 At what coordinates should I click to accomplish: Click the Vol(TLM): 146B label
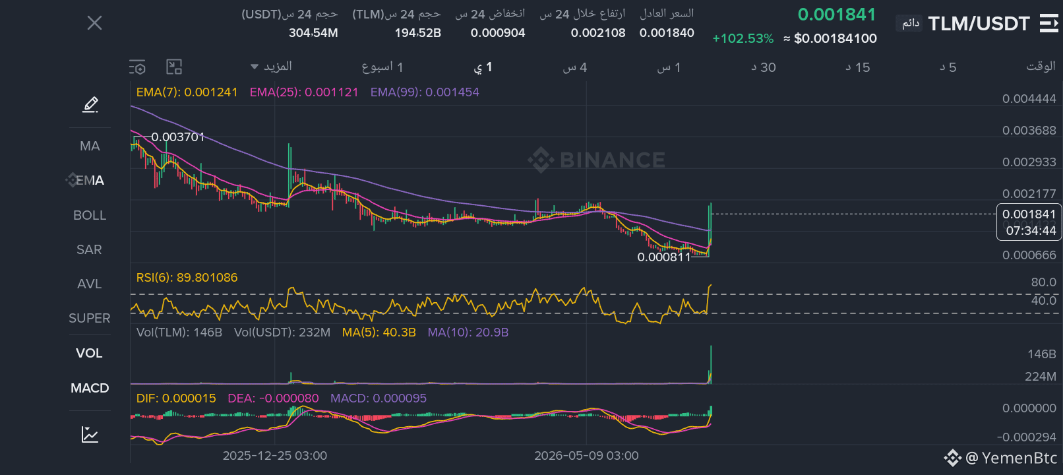point(179,332)
